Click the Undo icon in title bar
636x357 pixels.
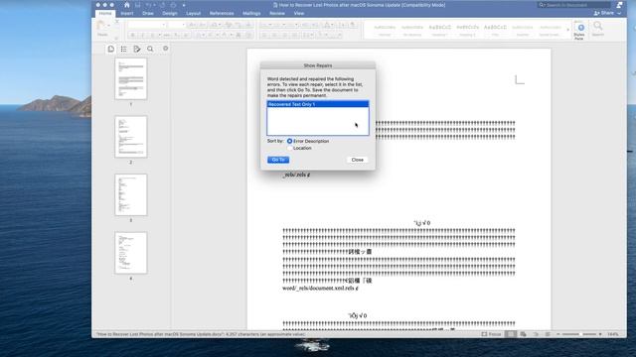click(149, 5)
